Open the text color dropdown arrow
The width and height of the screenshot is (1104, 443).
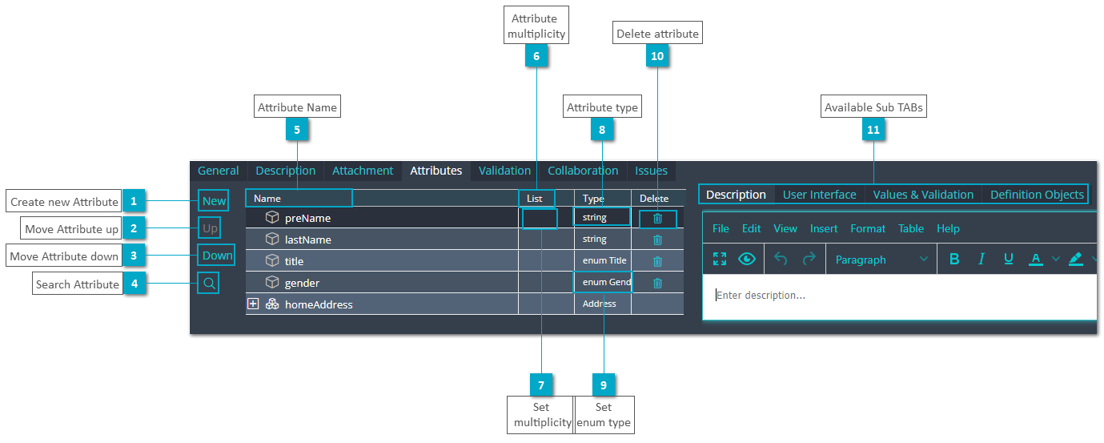1055,259
